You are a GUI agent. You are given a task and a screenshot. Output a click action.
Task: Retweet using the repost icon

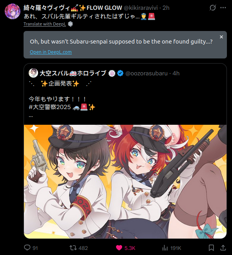(73, 248)
